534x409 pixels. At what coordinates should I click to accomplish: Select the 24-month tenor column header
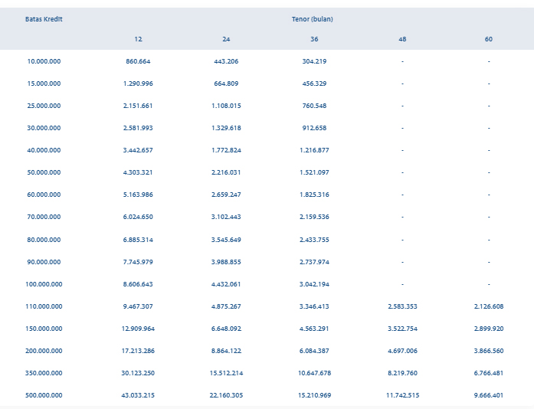pos(226,39)
